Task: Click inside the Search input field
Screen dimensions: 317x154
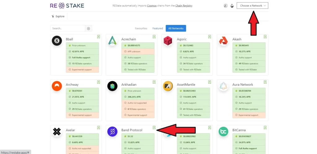Action: pyautogui.click(x=67, y=28)
